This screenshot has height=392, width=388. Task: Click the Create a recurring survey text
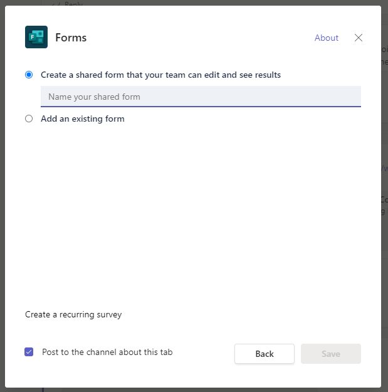(x=73, y=314)
